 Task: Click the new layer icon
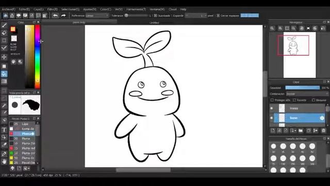[273, 131]
